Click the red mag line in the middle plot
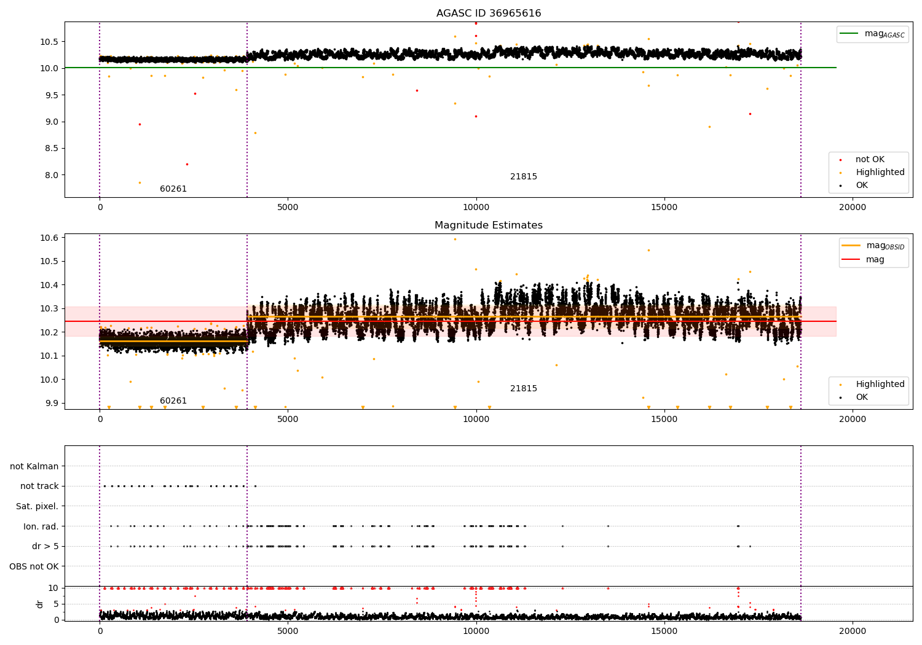 coord(451,321)
